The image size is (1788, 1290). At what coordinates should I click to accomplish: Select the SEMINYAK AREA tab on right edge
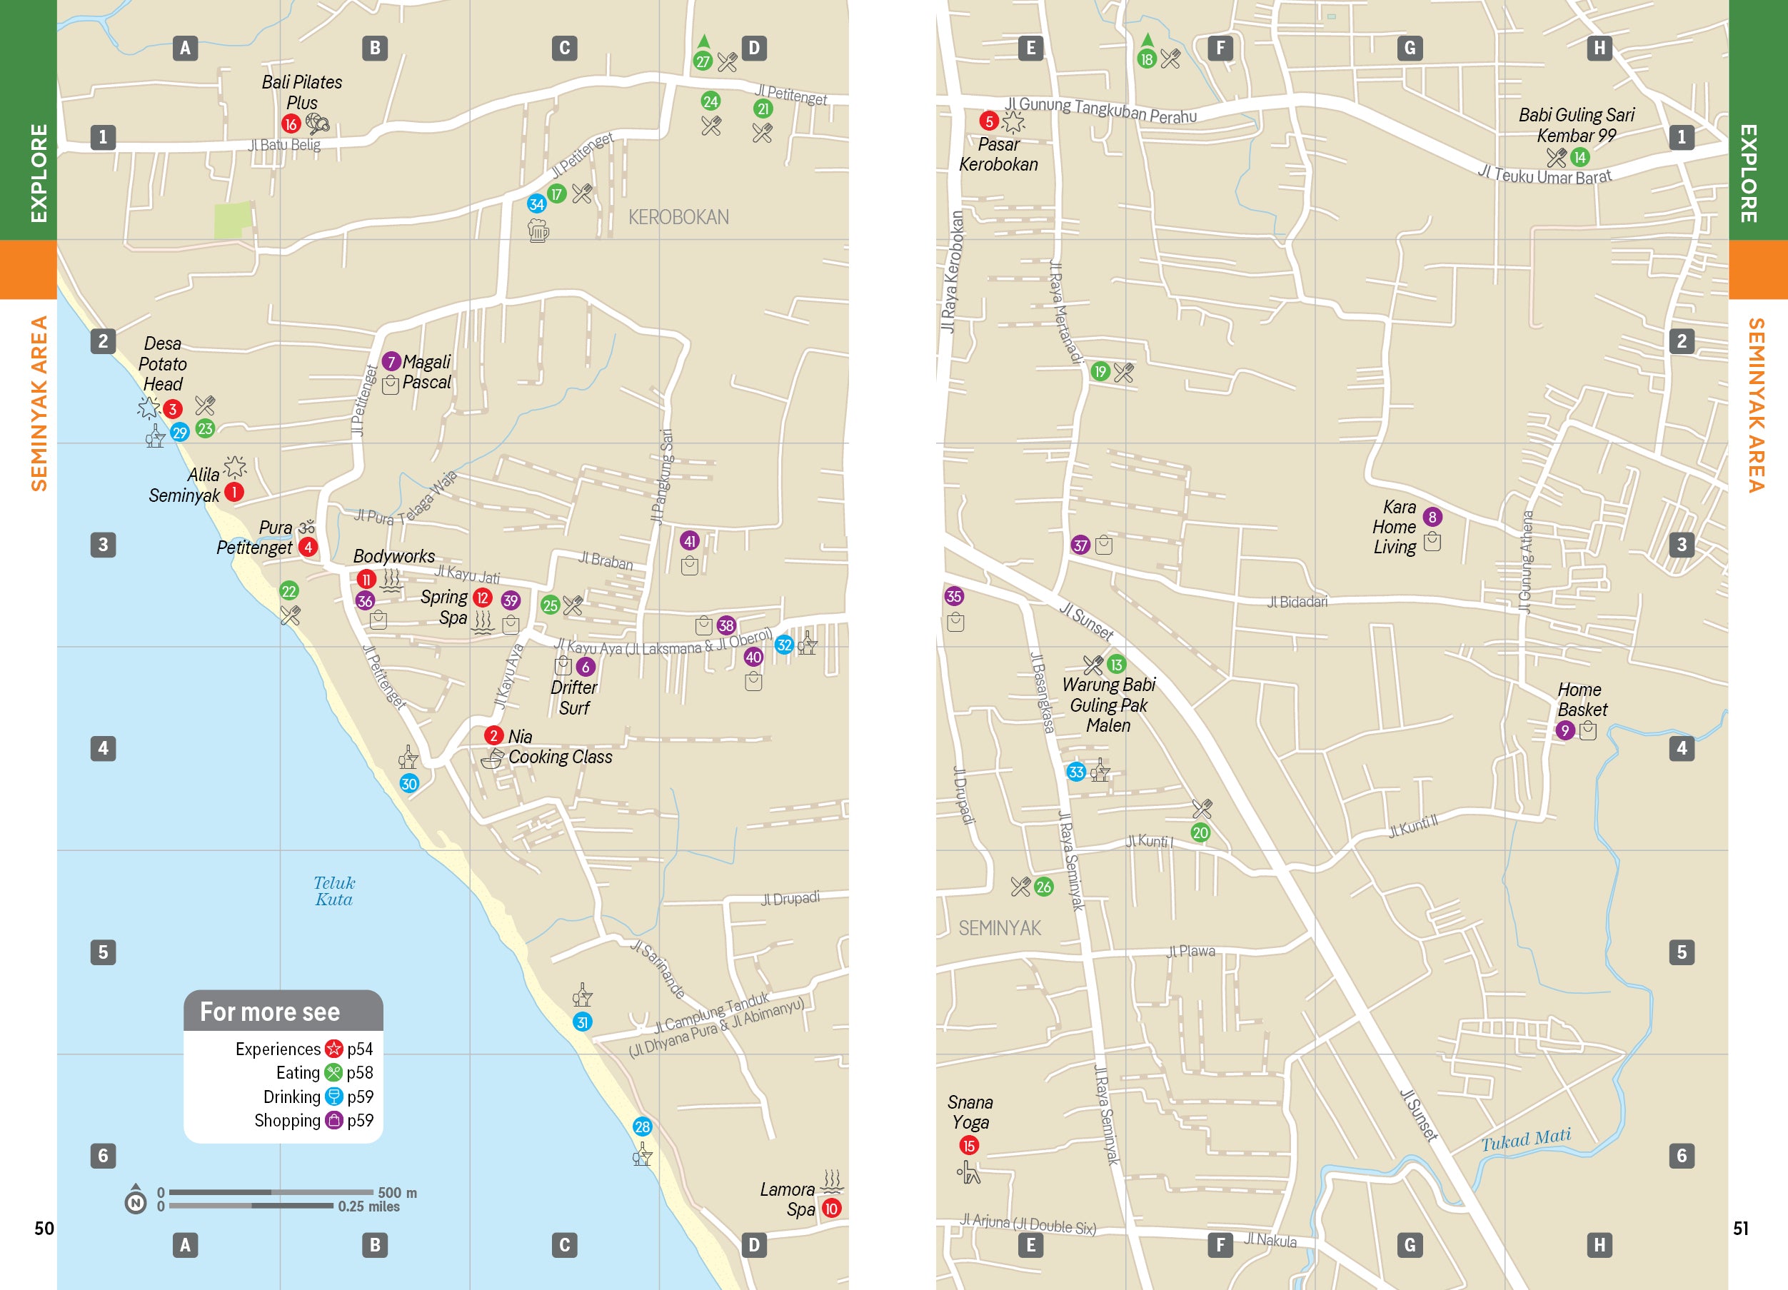pyautogui.click(x=1758, y=405)
